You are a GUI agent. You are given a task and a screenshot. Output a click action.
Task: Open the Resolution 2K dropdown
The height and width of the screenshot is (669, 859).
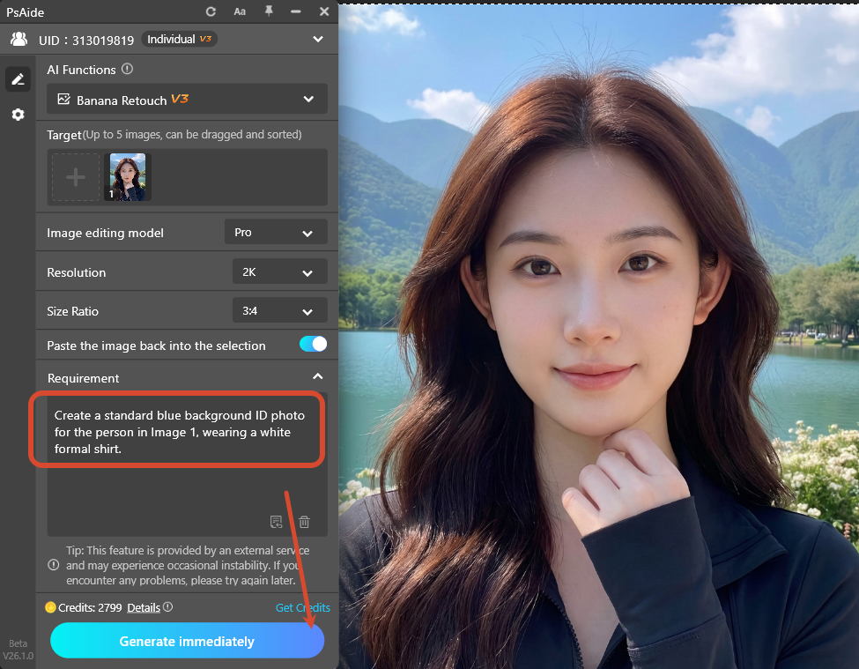[279, 271]
